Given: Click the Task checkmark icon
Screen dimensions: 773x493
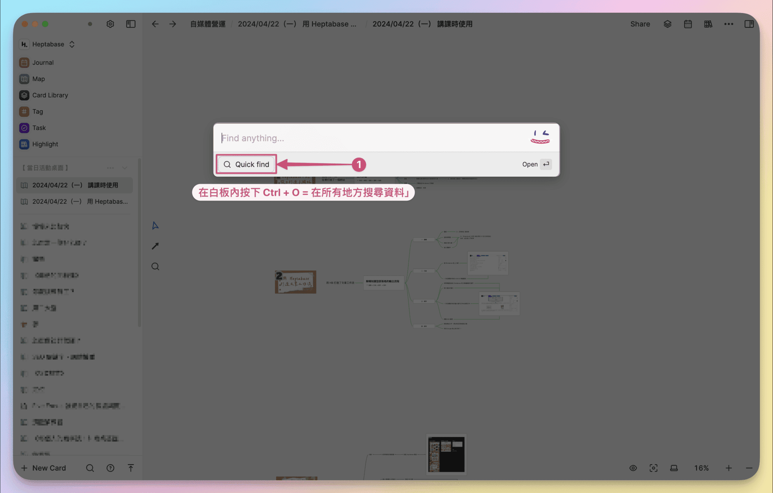Looking at the screenshot, I should click(x=24, y=128).
